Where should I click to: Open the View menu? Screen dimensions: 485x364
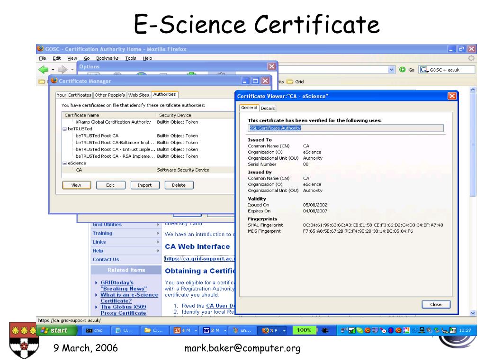pos(72,58)
